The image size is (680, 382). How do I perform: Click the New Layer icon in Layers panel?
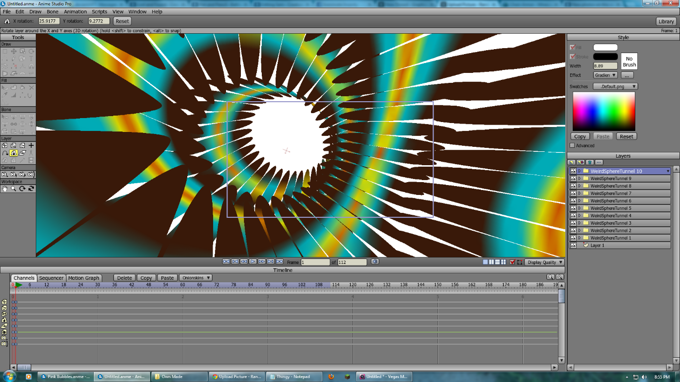coord(572,162)
